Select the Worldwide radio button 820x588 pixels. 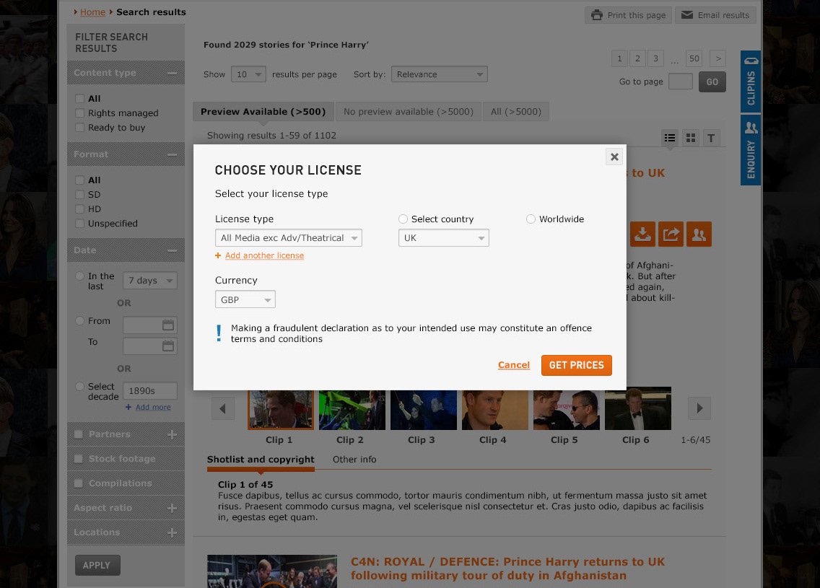pos(531,219)
